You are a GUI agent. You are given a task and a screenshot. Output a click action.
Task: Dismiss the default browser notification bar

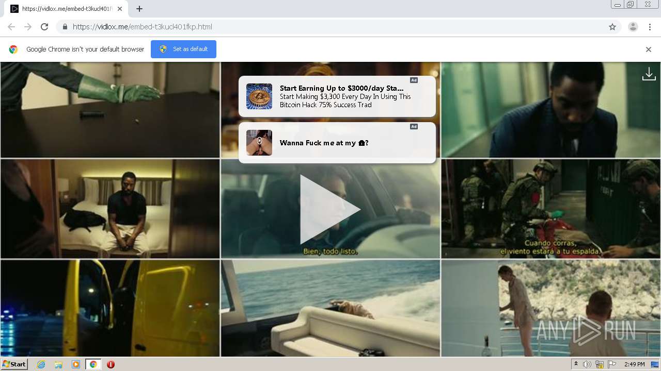coord(649,49)
